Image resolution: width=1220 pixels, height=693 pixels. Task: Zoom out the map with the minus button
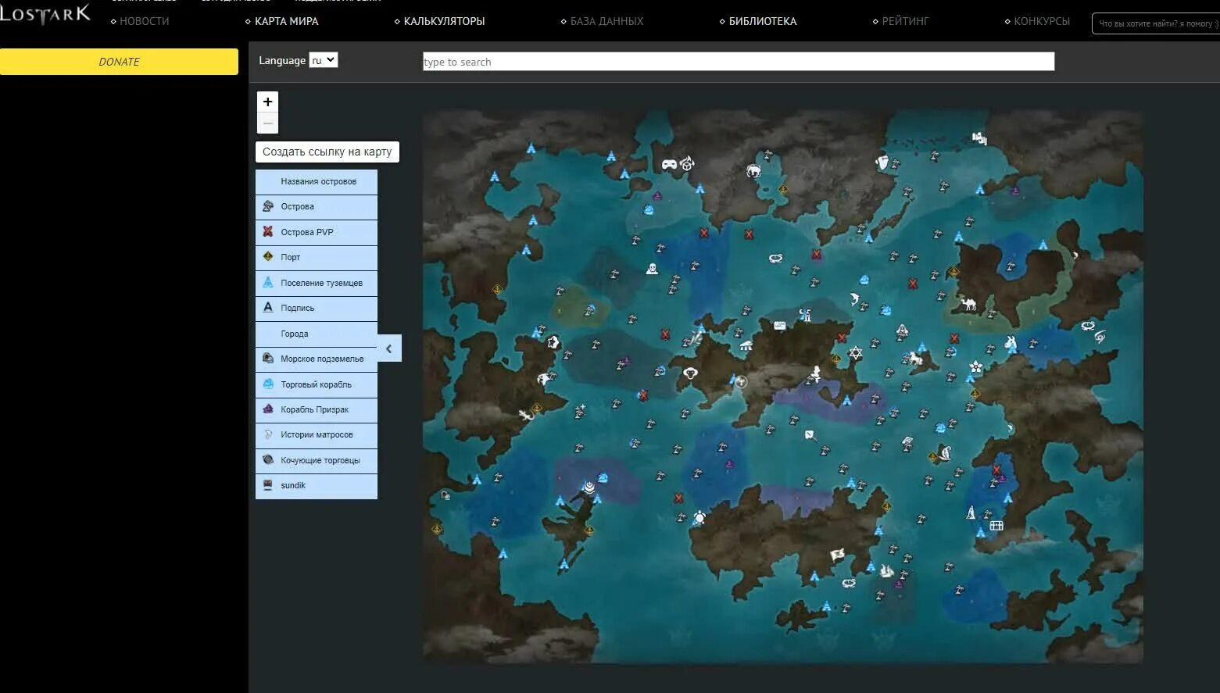[x=267, y=123]
